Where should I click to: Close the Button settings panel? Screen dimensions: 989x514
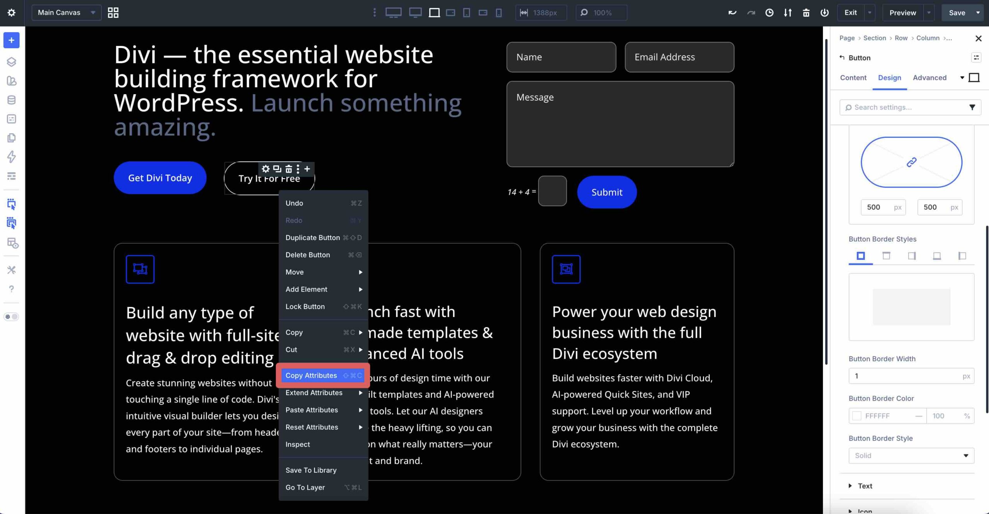pyautogui.click(x=978, y=38)
